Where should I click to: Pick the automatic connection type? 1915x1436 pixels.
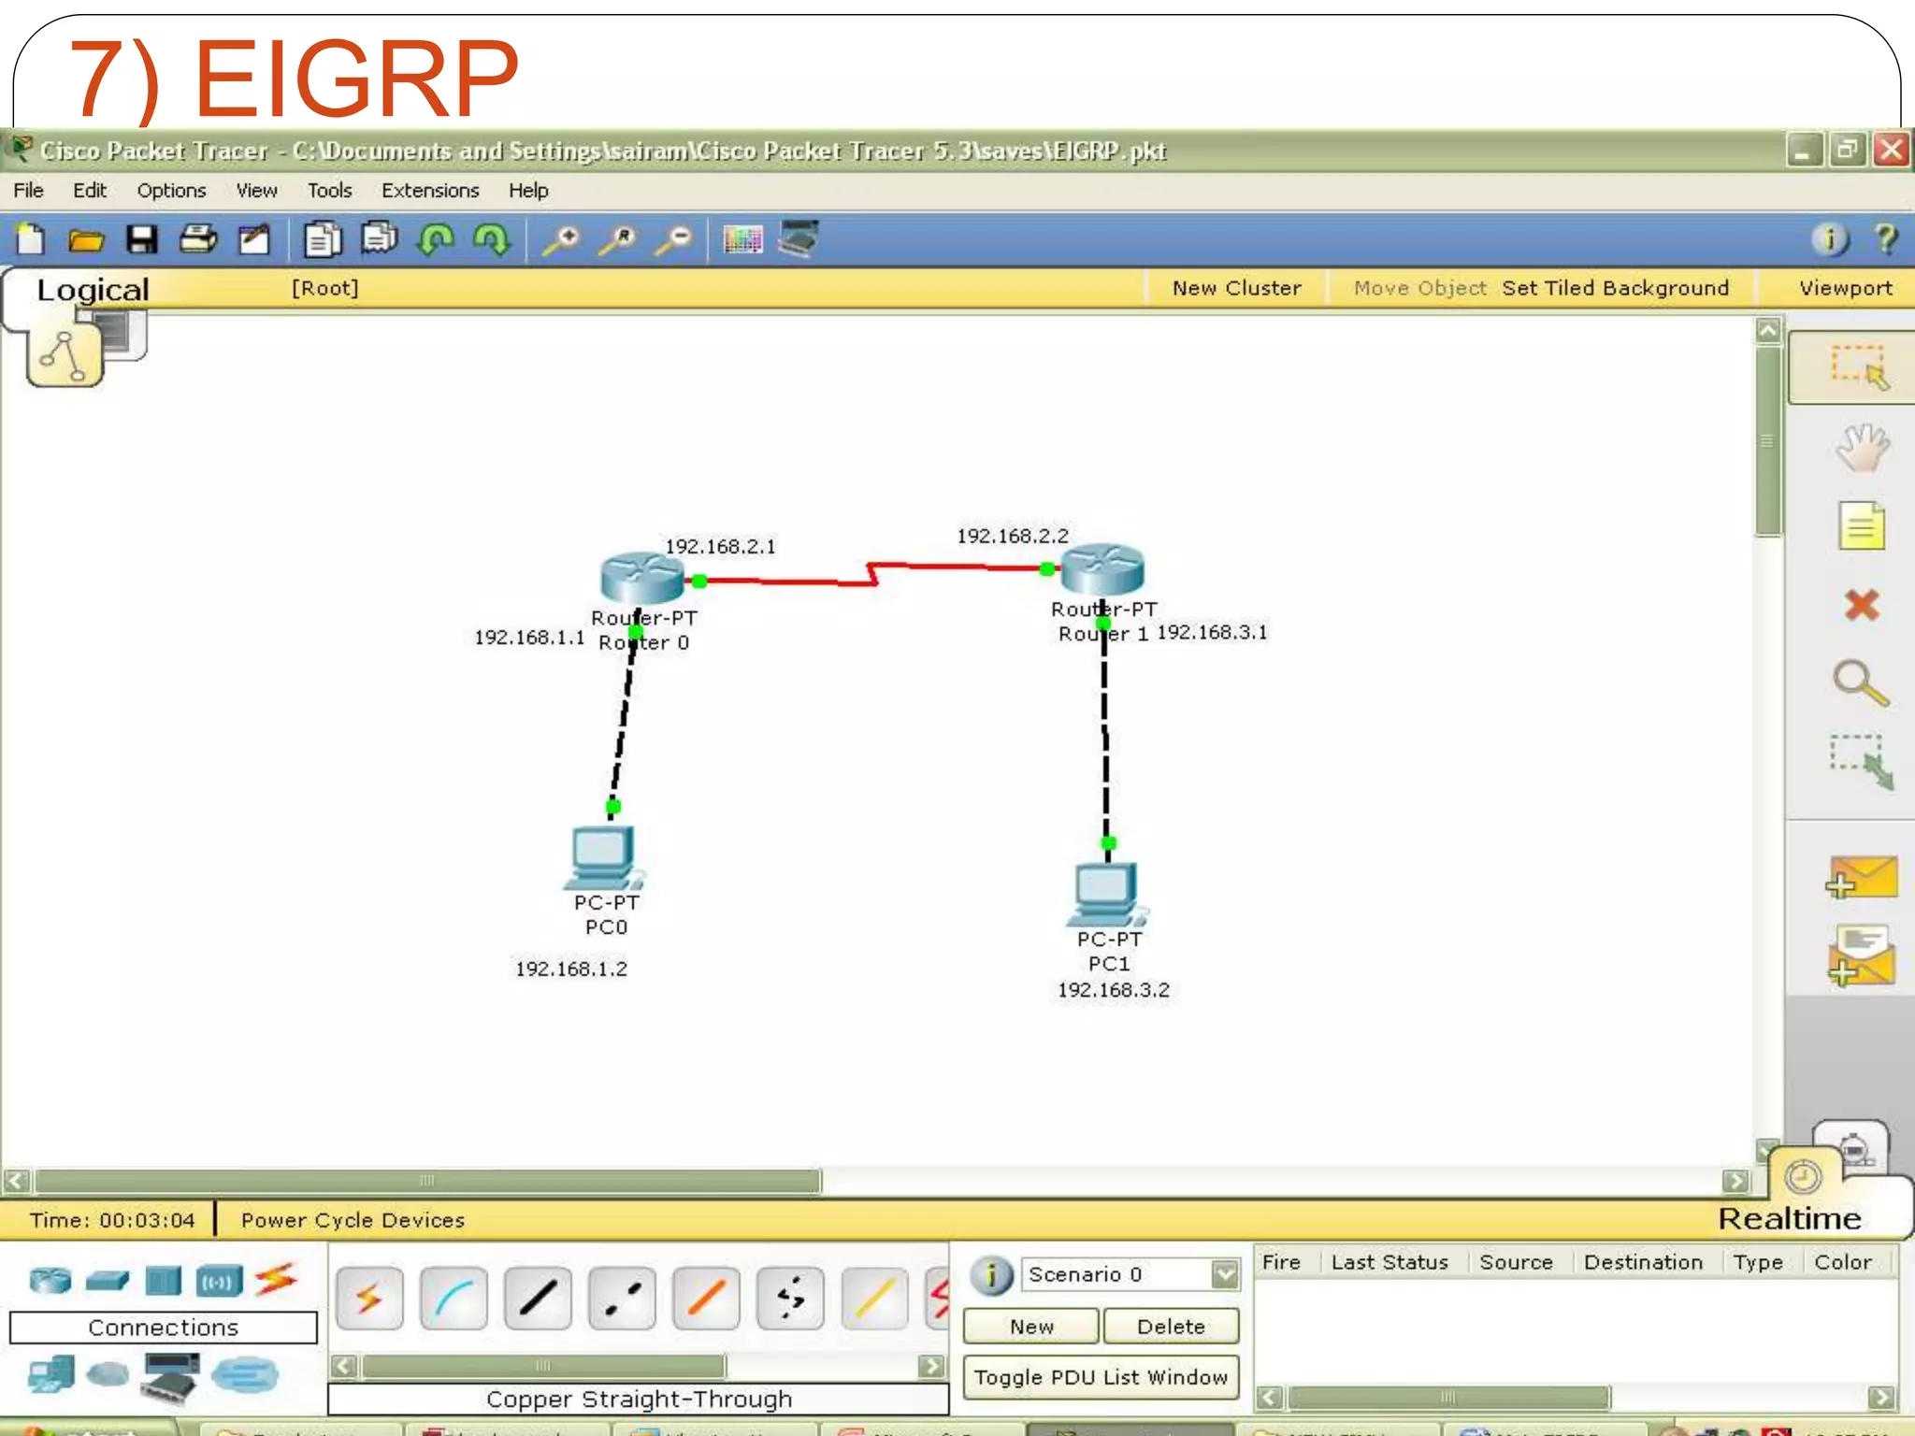[369, 1299]
